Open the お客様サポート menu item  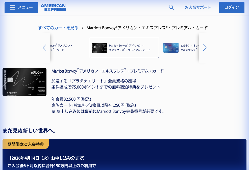[198, 8]
